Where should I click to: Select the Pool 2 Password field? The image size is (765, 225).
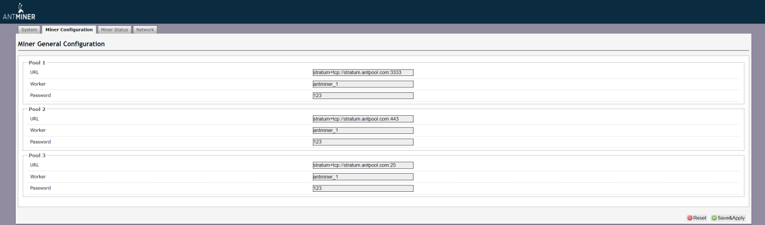point(363,142)
